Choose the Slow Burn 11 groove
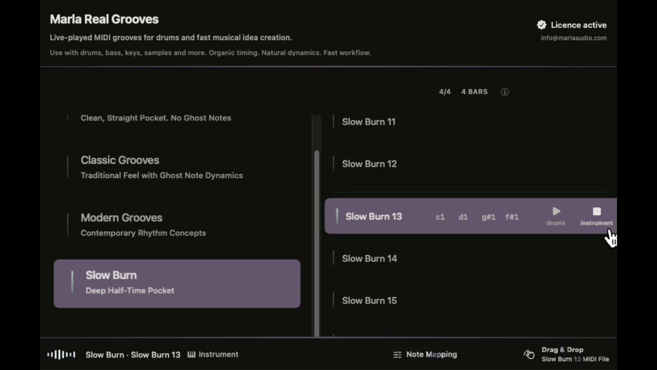Viewport: 657px width, 370px height. (x=470, y=122)
